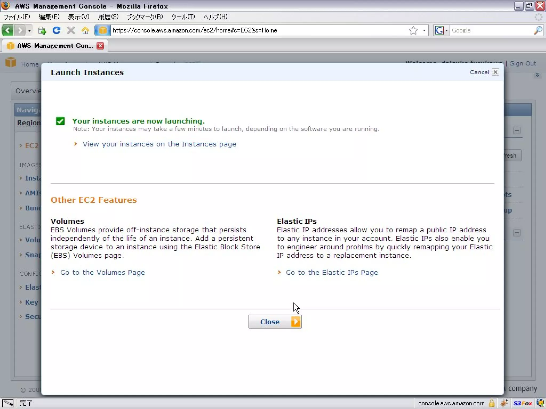The image size is (546, 409).
Task: Select EC2 item in the navigation sidebar
Action: 31,145
